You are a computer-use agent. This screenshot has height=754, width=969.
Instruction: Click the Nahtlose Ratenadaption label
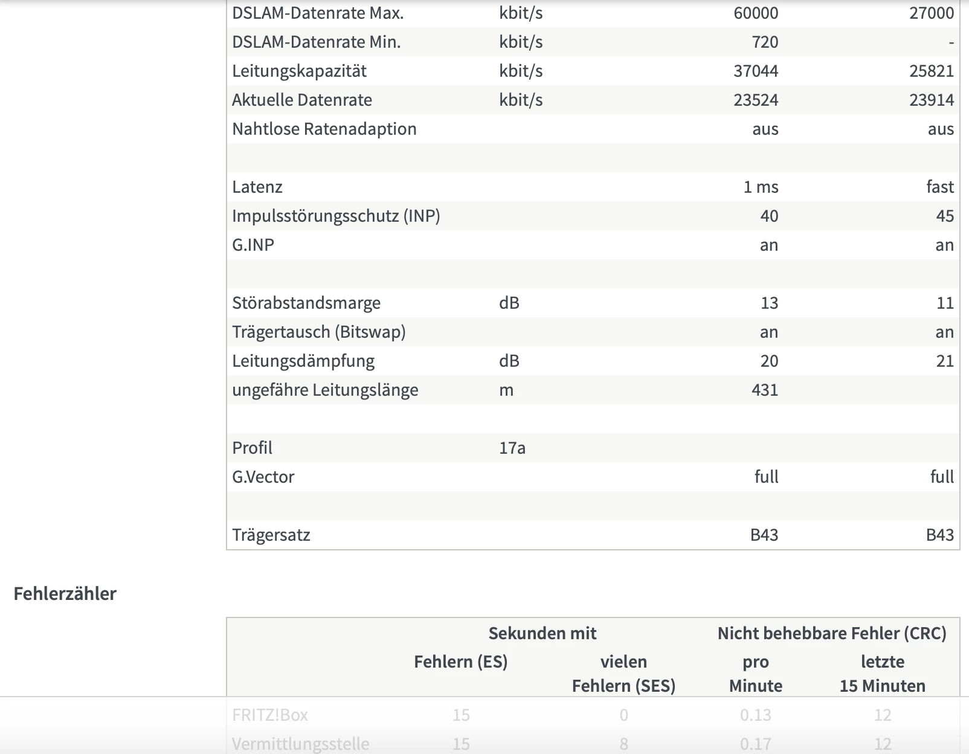[x=324, y=129]
